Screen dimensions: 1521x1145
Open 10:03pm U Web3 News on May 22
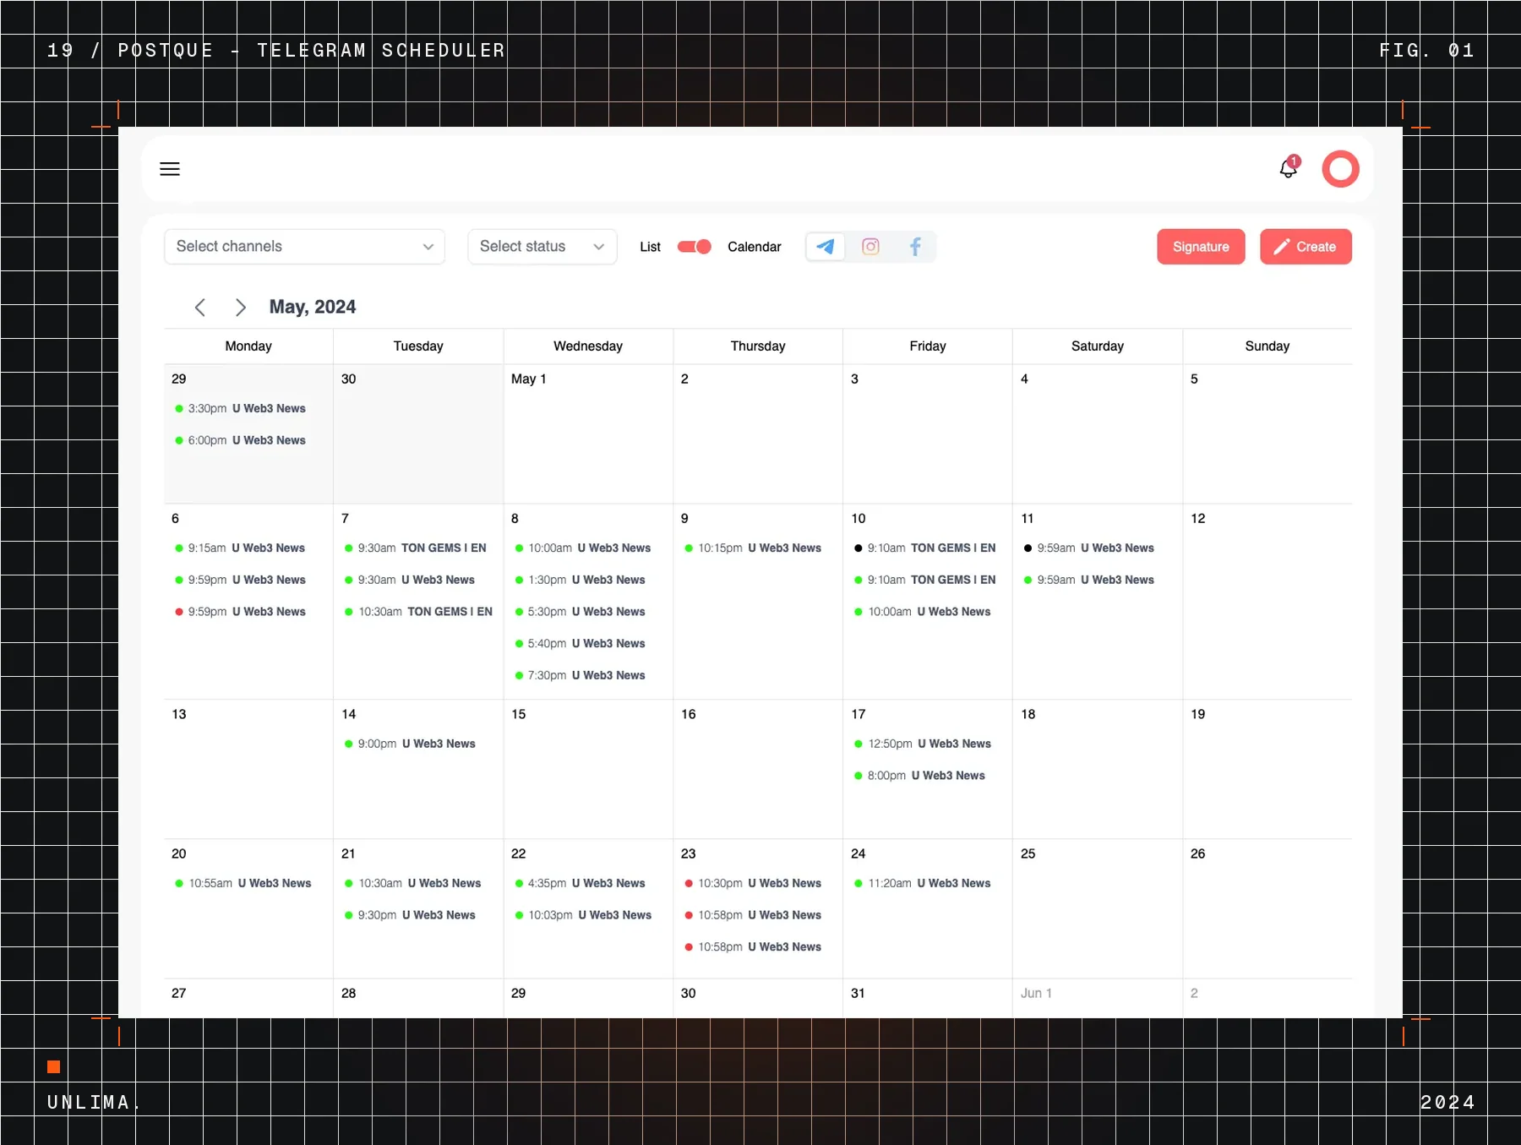[583, 915]
